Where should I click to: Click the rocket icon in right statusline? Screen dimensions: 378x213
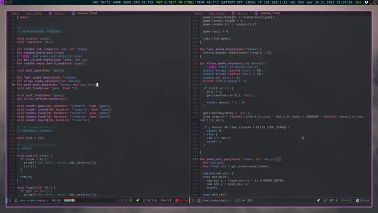click(x=318, y=201)
